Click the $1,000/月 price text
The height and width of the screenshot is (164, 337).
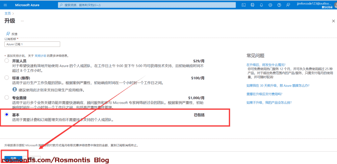pyautogui.click(x=196, y=98)
